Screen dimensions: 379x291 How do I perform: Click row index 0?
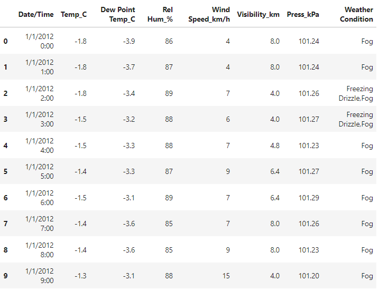tap(6, 41)
